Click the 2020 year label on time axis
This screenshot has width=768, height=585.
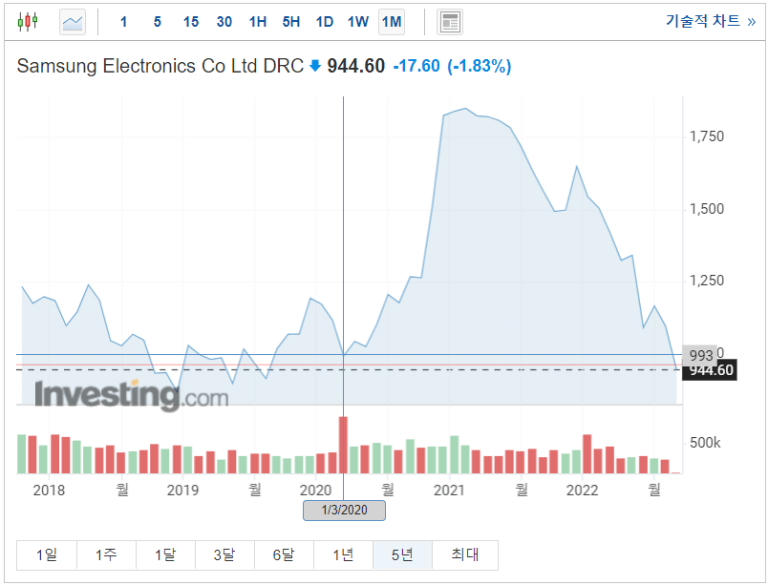315,491
